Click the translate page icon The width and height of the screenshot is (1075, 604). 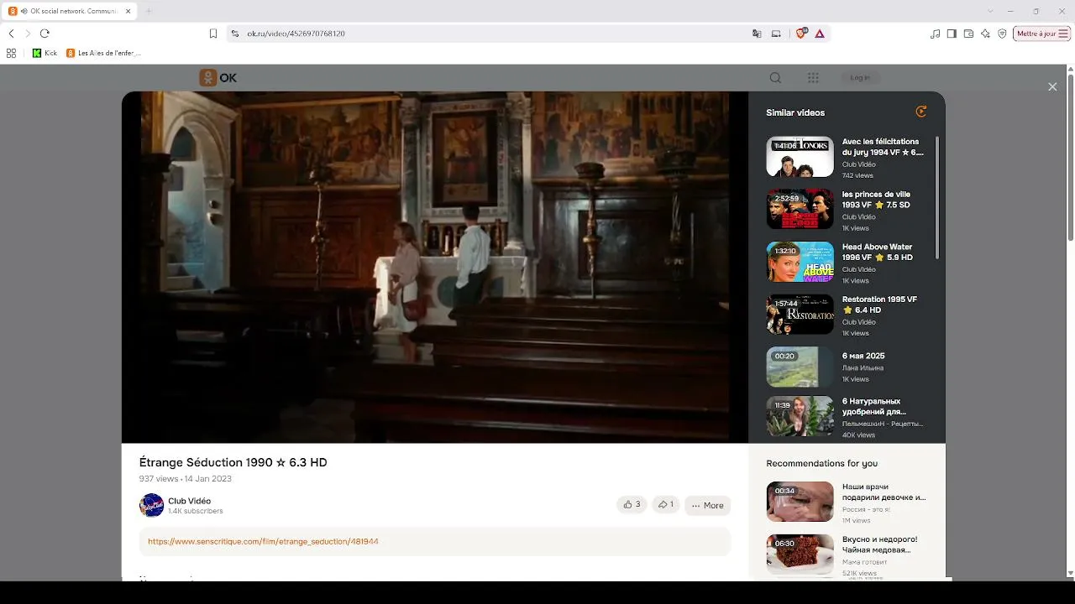point(757,34)
